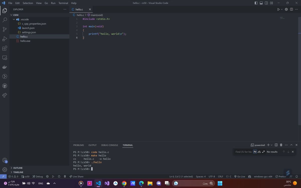Open the Extensions view in activity bar

coord(5,48)
